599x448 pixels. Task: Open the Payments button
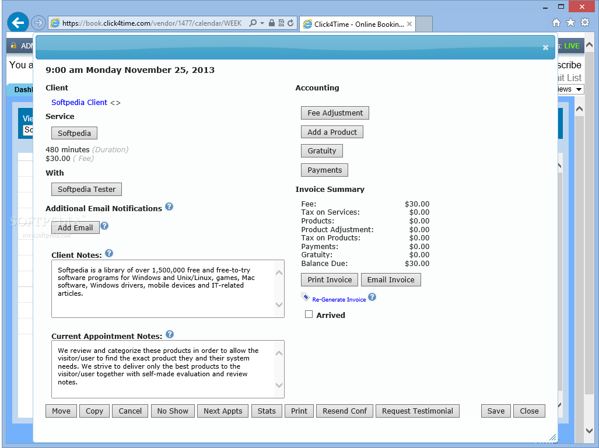[x=325, y=170]
